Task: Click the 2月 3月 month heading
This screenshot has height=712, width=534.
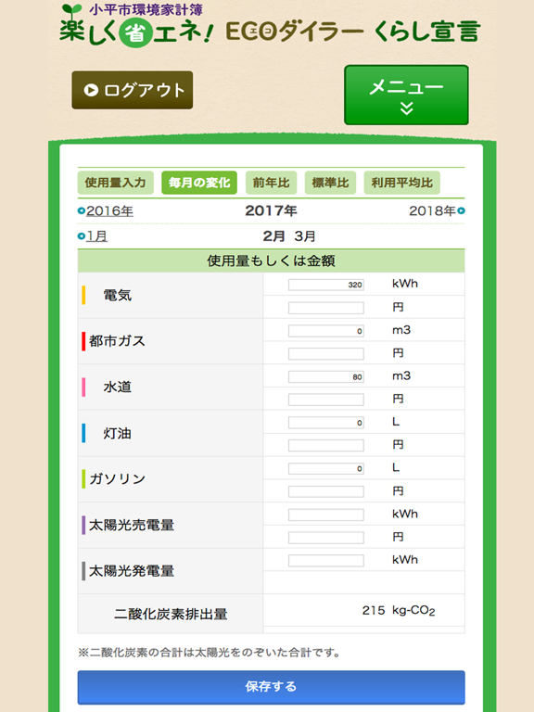Action: point(289,236)
